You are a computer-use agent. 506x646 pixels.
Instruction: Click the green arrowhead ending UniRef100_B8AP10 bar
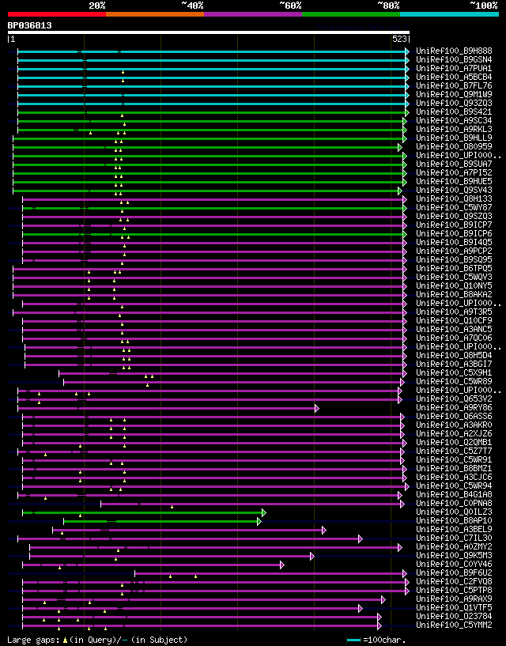click(x=259, y=522)
